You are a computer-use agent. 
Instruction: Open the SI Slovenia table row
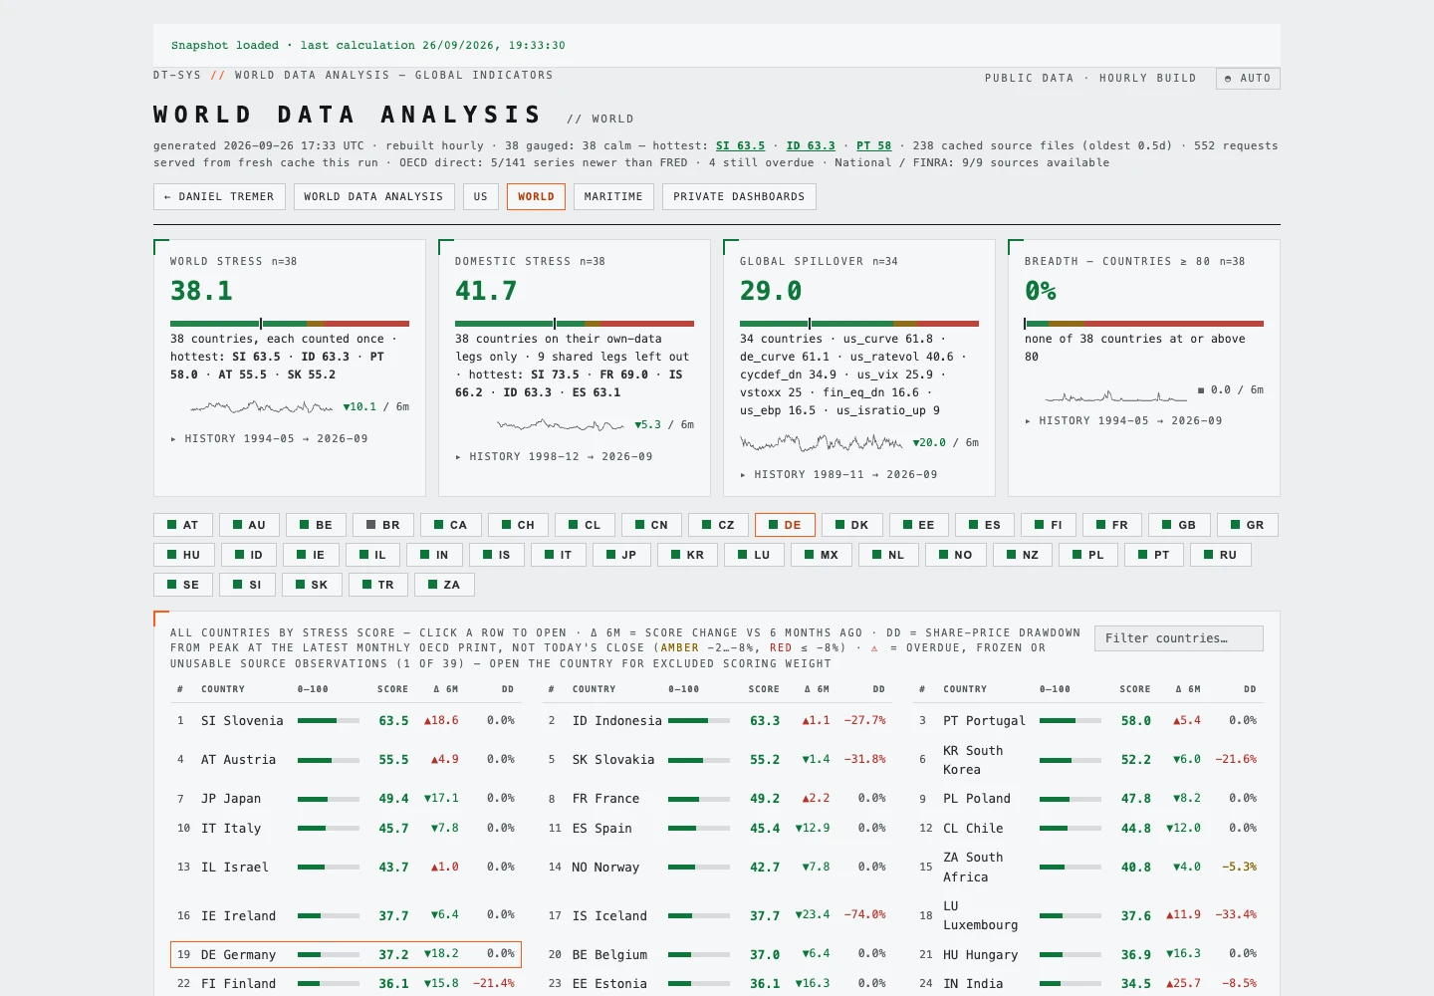346,720
